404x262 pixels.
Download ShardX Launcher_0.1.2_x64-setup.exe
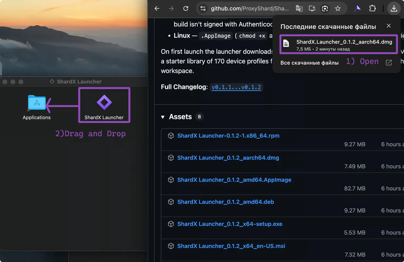click(230, 224)
